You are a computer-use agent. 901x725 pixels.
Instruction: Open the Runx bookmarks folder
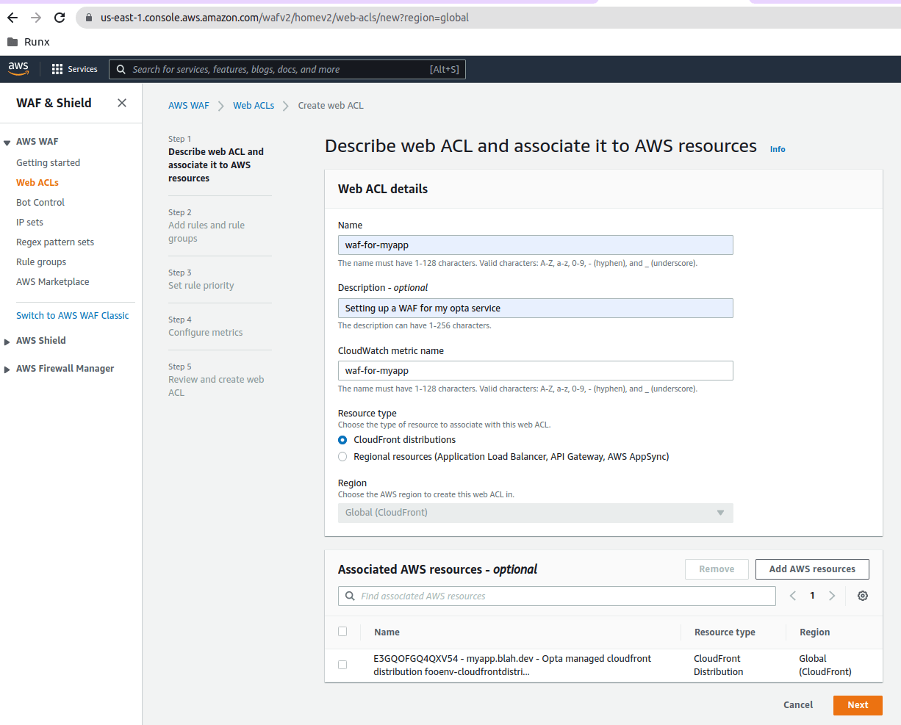[29, 42]
